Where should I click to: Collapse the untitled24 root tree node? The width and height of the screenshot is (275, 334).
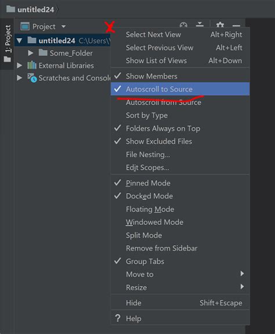pyautogui.click(x=19, y=40)
